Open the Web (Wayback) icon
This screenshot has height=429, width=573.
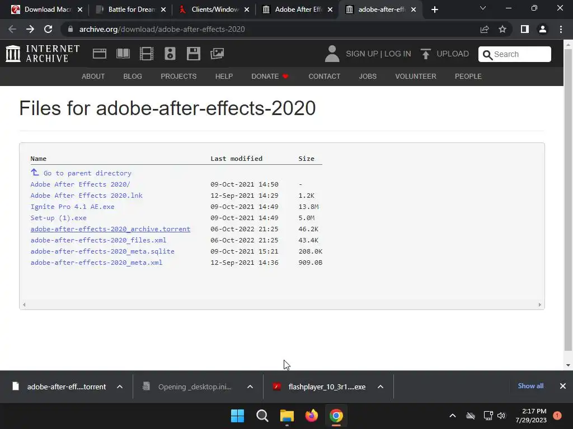point(100,54)
